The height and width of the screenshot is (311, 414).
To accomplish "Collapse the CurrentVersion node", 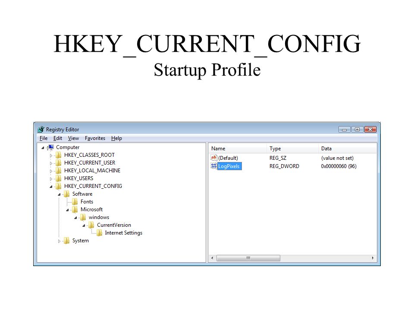I will 84,225.
